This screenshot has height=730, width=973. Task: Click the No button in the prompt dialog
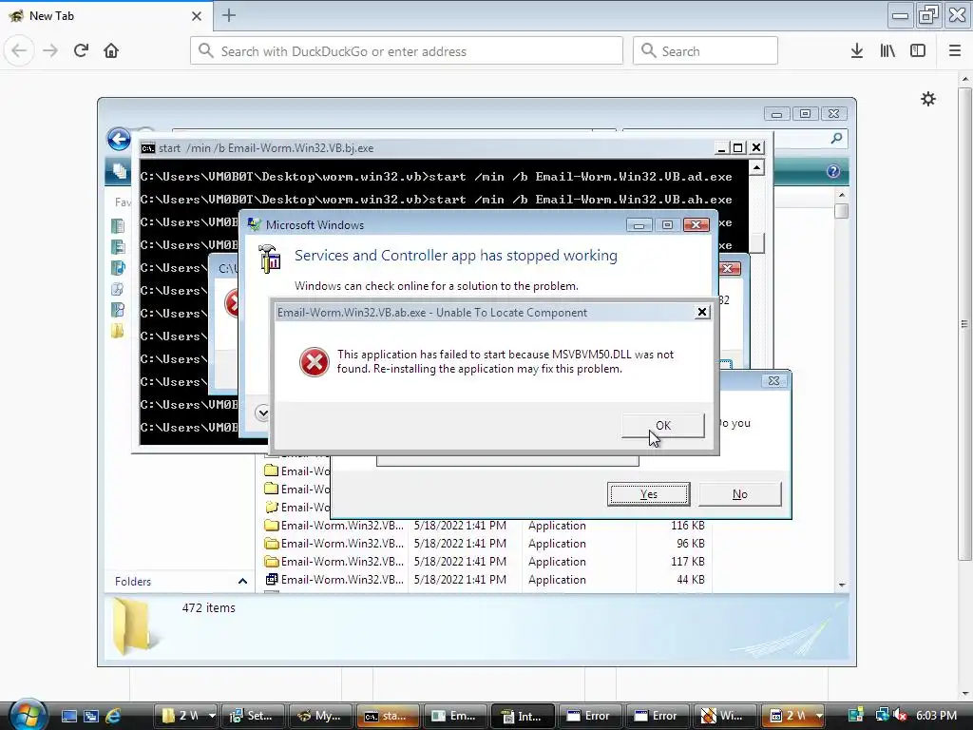point(739,494)
